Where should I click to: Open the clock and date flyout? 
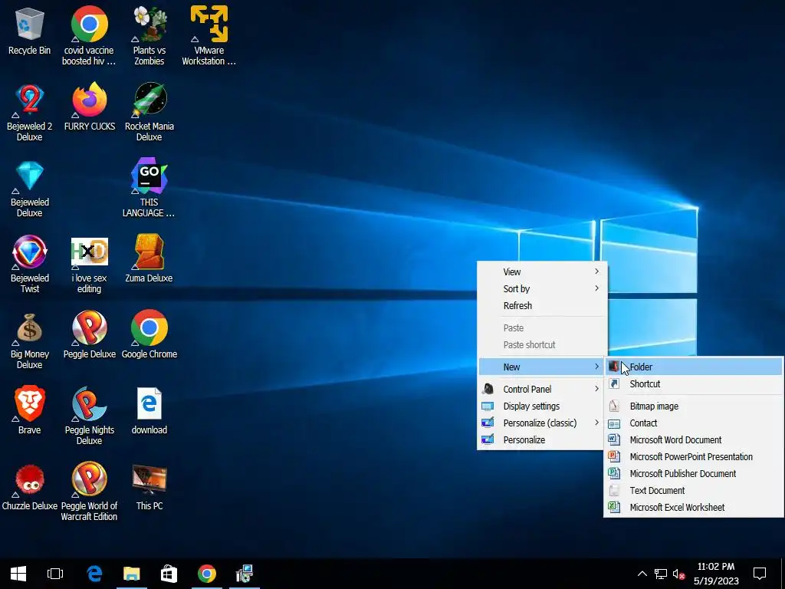[x=716, y=574]
